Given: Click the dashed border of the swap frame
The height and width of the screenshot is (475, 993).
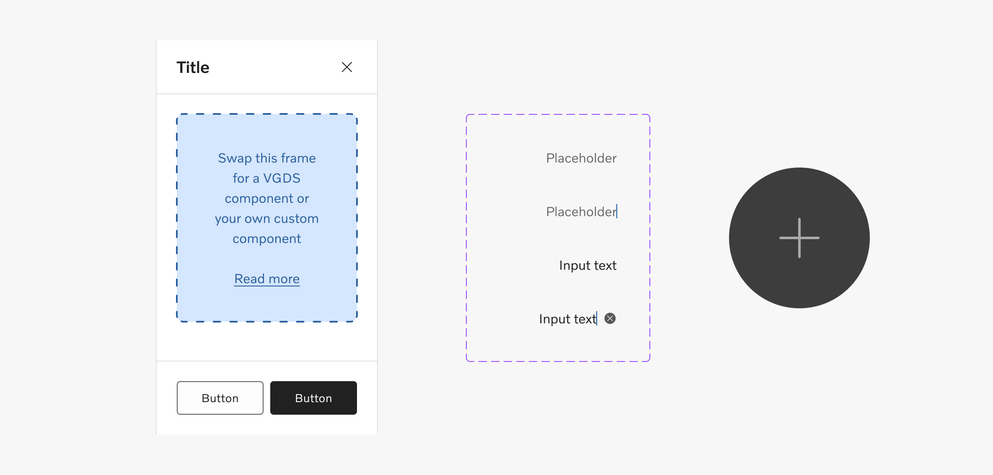Looking at the screenshot, I should 266,114.
